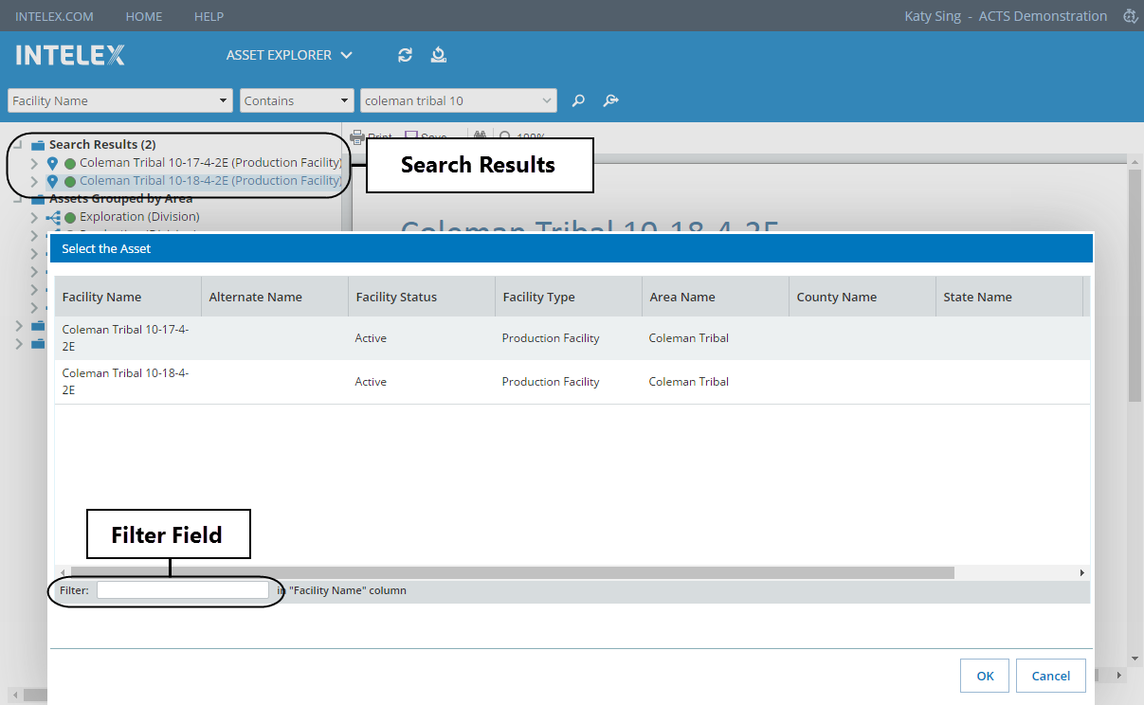1144x705 pixels.
Task: Open the HELP menu
Action: point(209,16)
